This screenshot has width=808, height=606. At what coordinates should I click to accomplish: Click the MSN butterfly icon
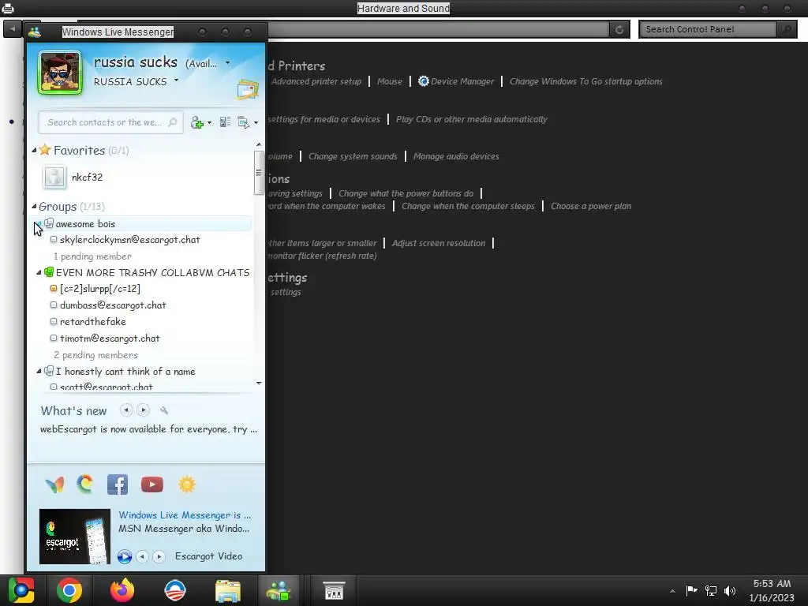(x=54, y=484)
